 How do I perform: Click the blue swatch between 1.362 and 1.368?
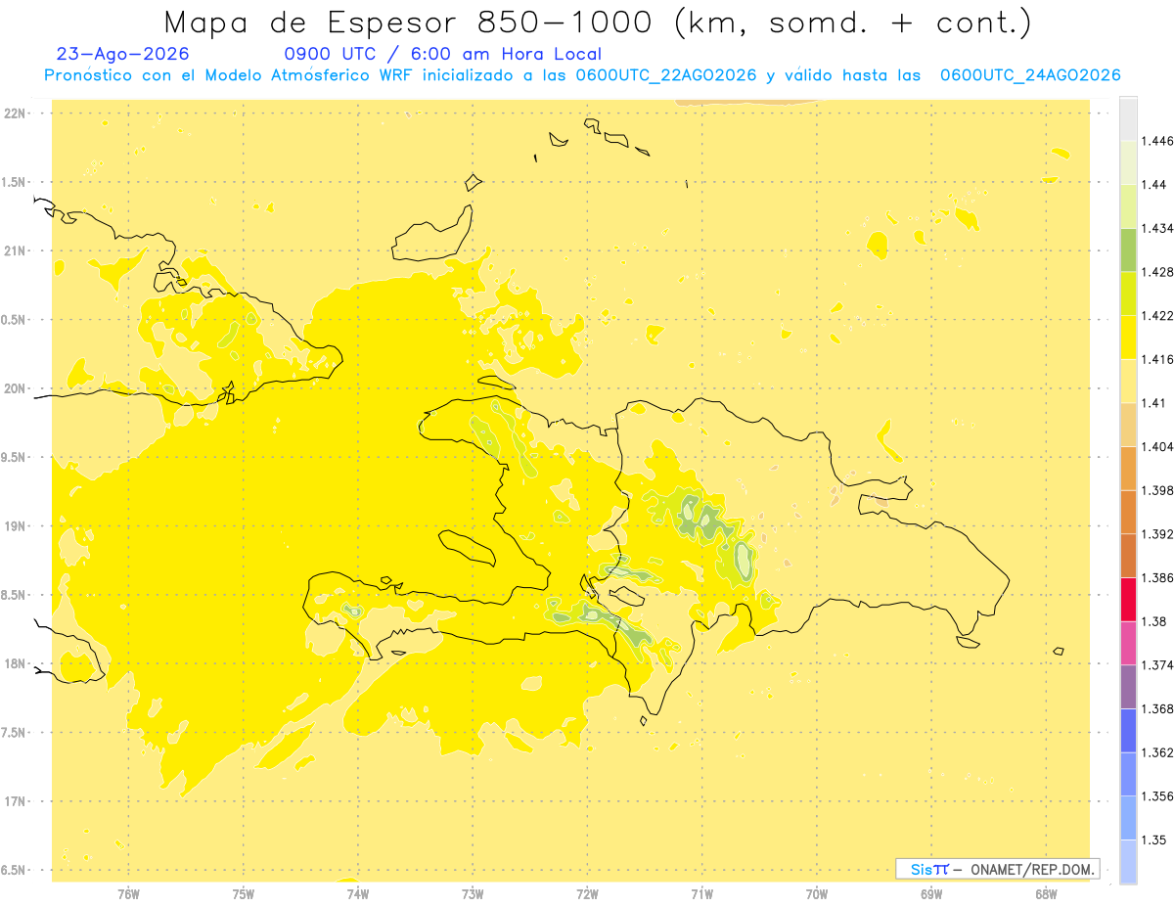coord(1128,730)
